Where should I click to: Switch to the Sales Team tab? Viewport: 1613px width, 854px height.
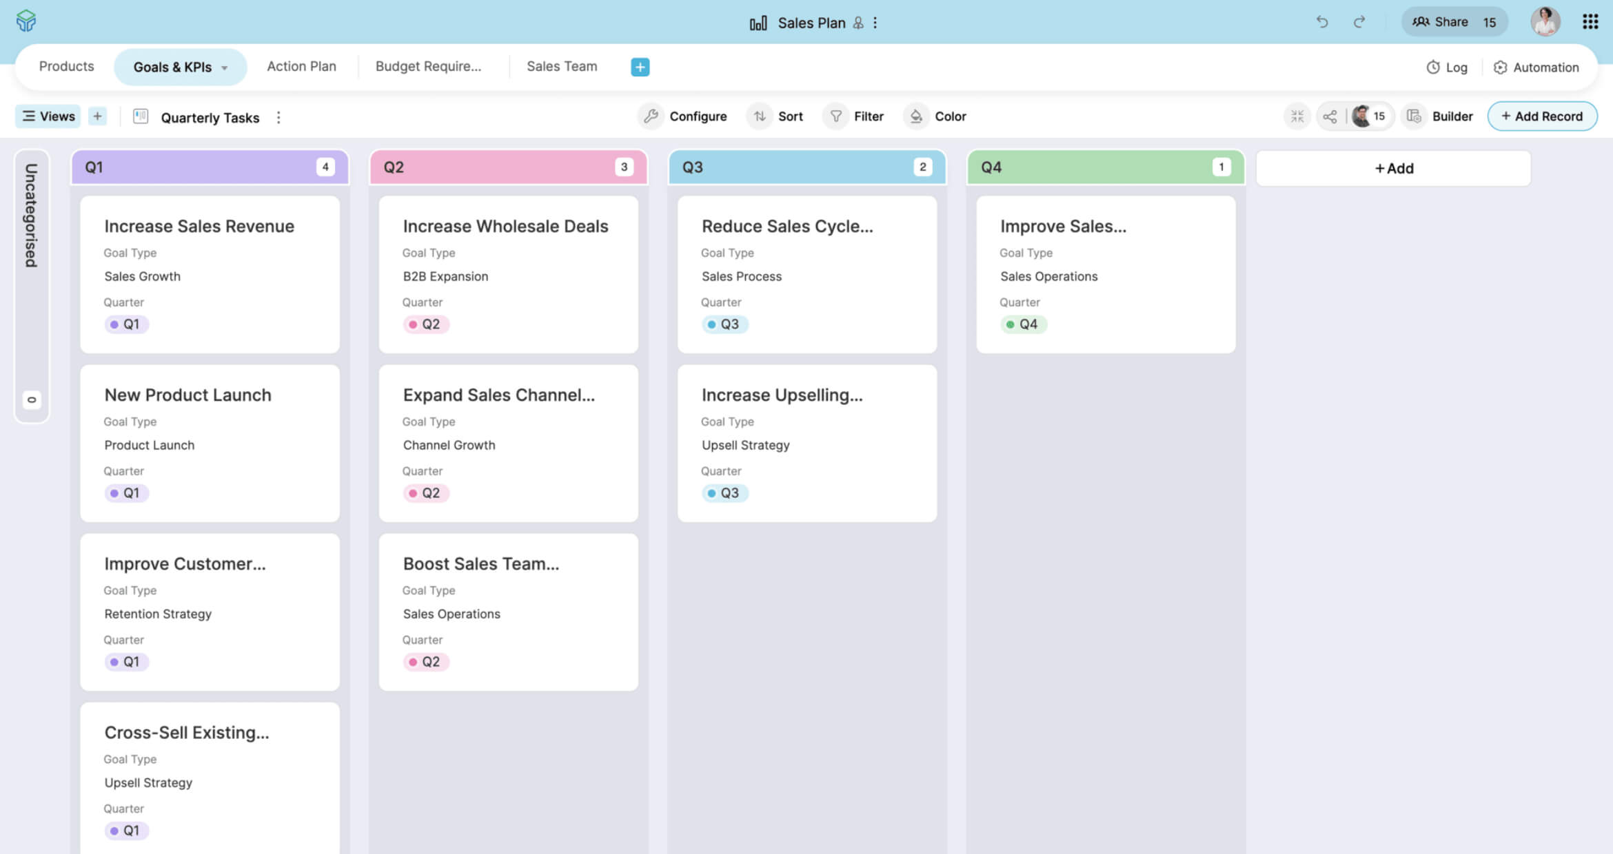pyautogui.click(x=561, y=67)
